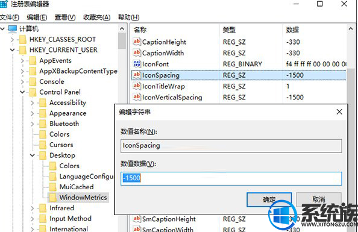358x232 pixels.
Task: Expand the HKEY_CLASSES_ROOT tree node
Action: point(12,40)
